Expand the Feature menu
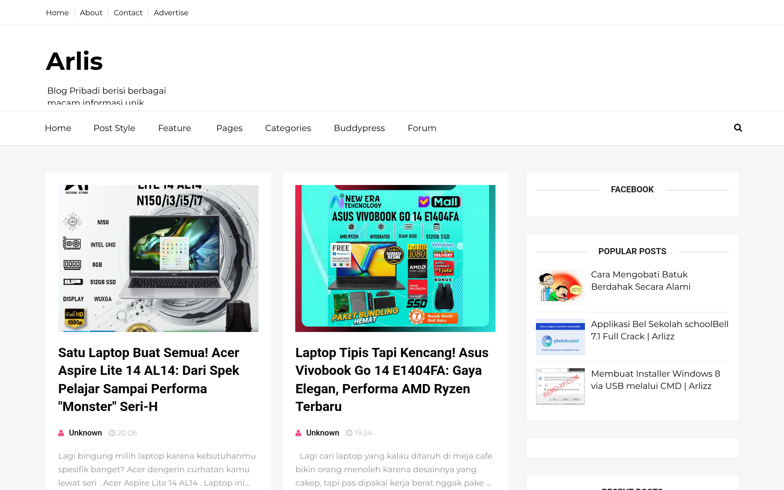784x490 pixels. [x=174, y=128]
